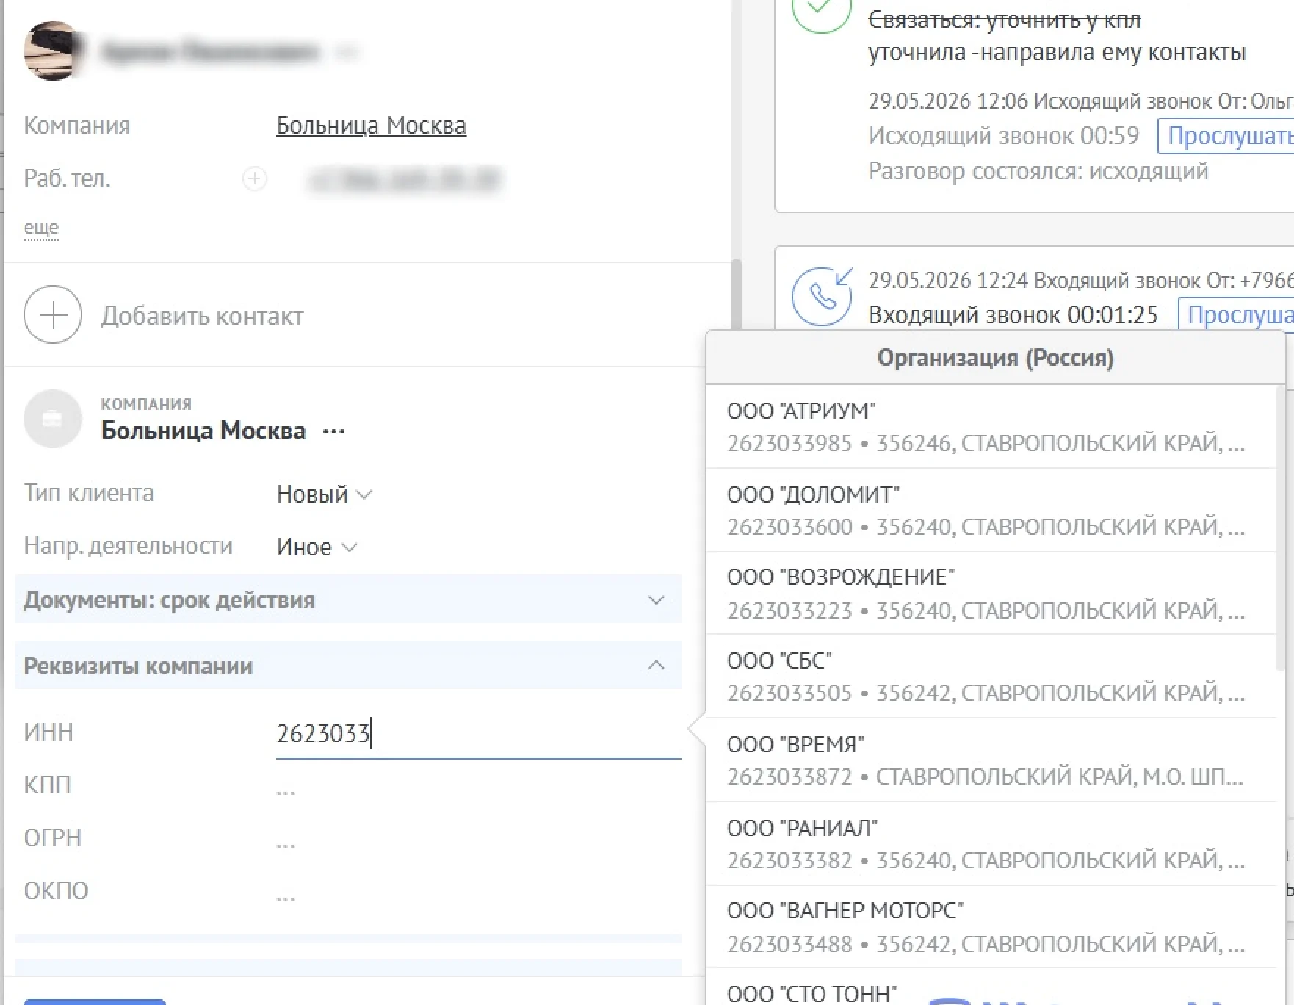Open the dropdown arrow beside contact name

348,52
